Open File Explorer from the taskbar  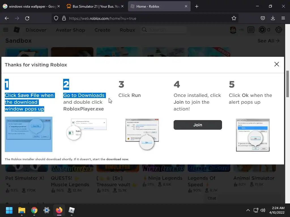click(x=22, y=210)
